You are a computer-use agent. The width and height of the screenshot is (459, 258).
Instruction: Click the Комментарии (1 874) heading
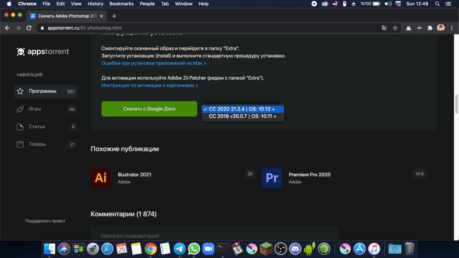[x=124, y=214]
